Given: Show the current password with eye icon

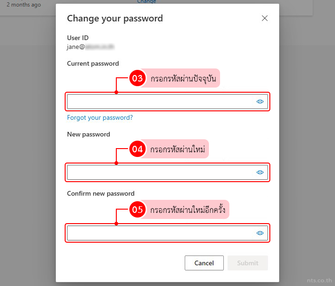Looking at the screenshot, I should (260, 102).
